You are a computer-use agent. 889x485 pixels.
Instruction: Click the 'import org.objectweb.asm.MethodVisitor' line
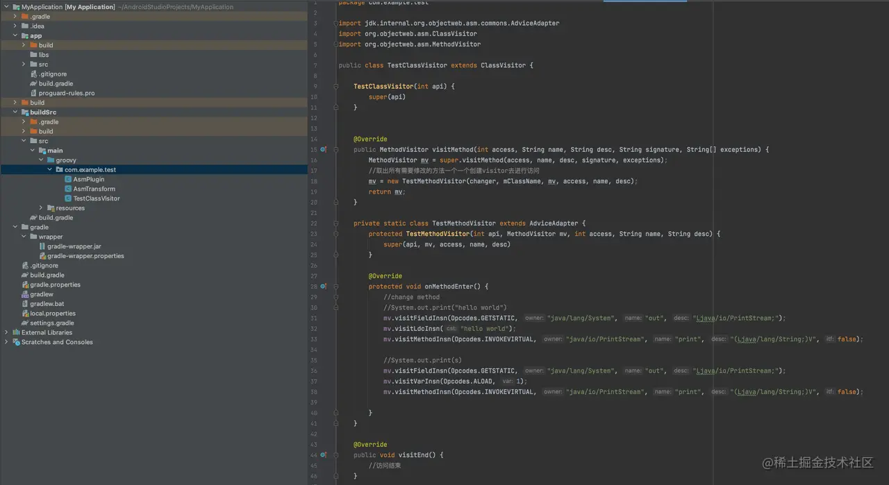coord(409,44)
